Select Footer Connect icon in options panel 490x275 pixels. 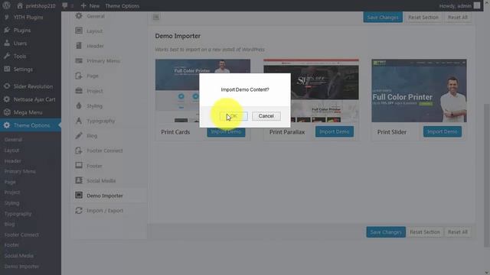(x=79, y=150)
